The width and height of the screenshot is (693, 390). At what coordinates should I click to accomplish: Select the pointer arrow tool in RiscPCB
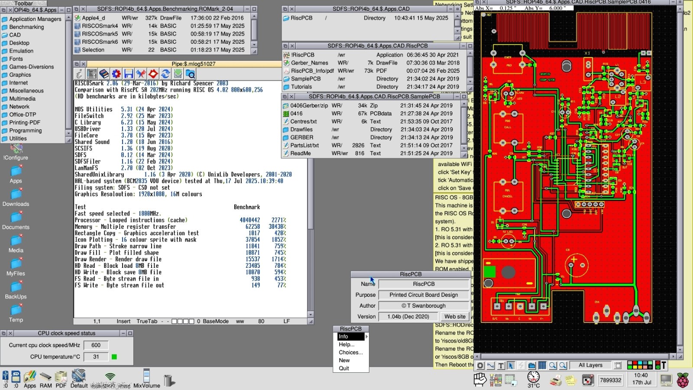pyautogui.click(x=511, y=365)
